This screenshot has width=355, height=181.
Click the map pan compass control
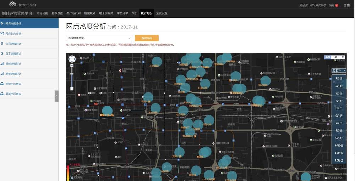click(72, 59)
